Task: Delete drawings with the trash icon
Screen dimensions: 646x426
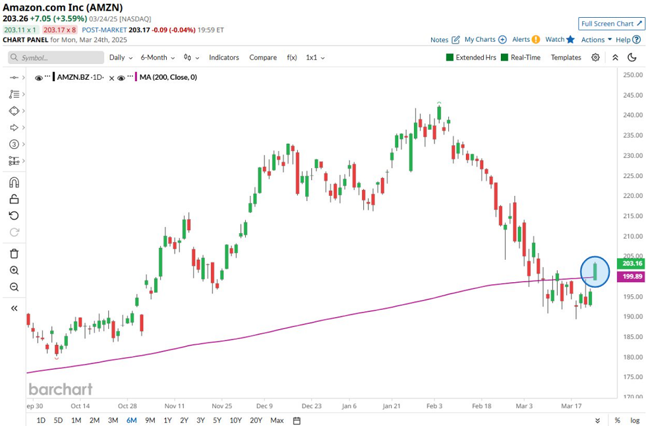Action: [x=14, y=254]
